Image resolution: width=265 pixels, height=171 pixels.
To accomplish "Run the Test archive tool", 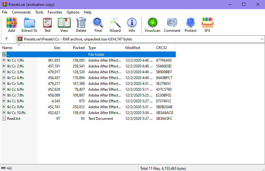I will click(x=47, y=25).
